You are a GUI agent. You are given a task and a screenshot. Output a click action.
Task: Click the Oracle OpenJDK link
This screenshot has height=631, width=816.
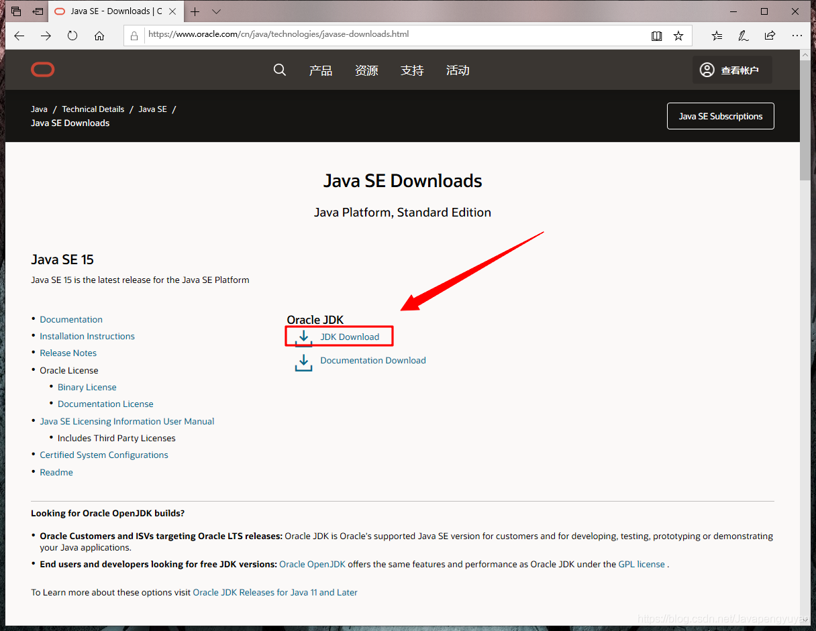[x=312, y=564]
